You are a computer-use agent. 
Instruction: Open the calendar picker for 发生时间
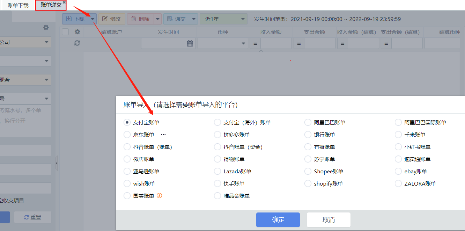(x=190, y=43)
